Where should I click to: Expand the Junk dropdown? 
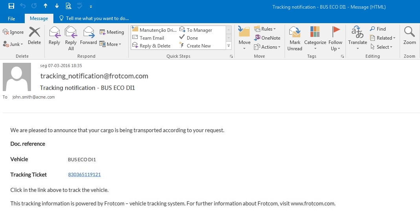coord(13,44)
